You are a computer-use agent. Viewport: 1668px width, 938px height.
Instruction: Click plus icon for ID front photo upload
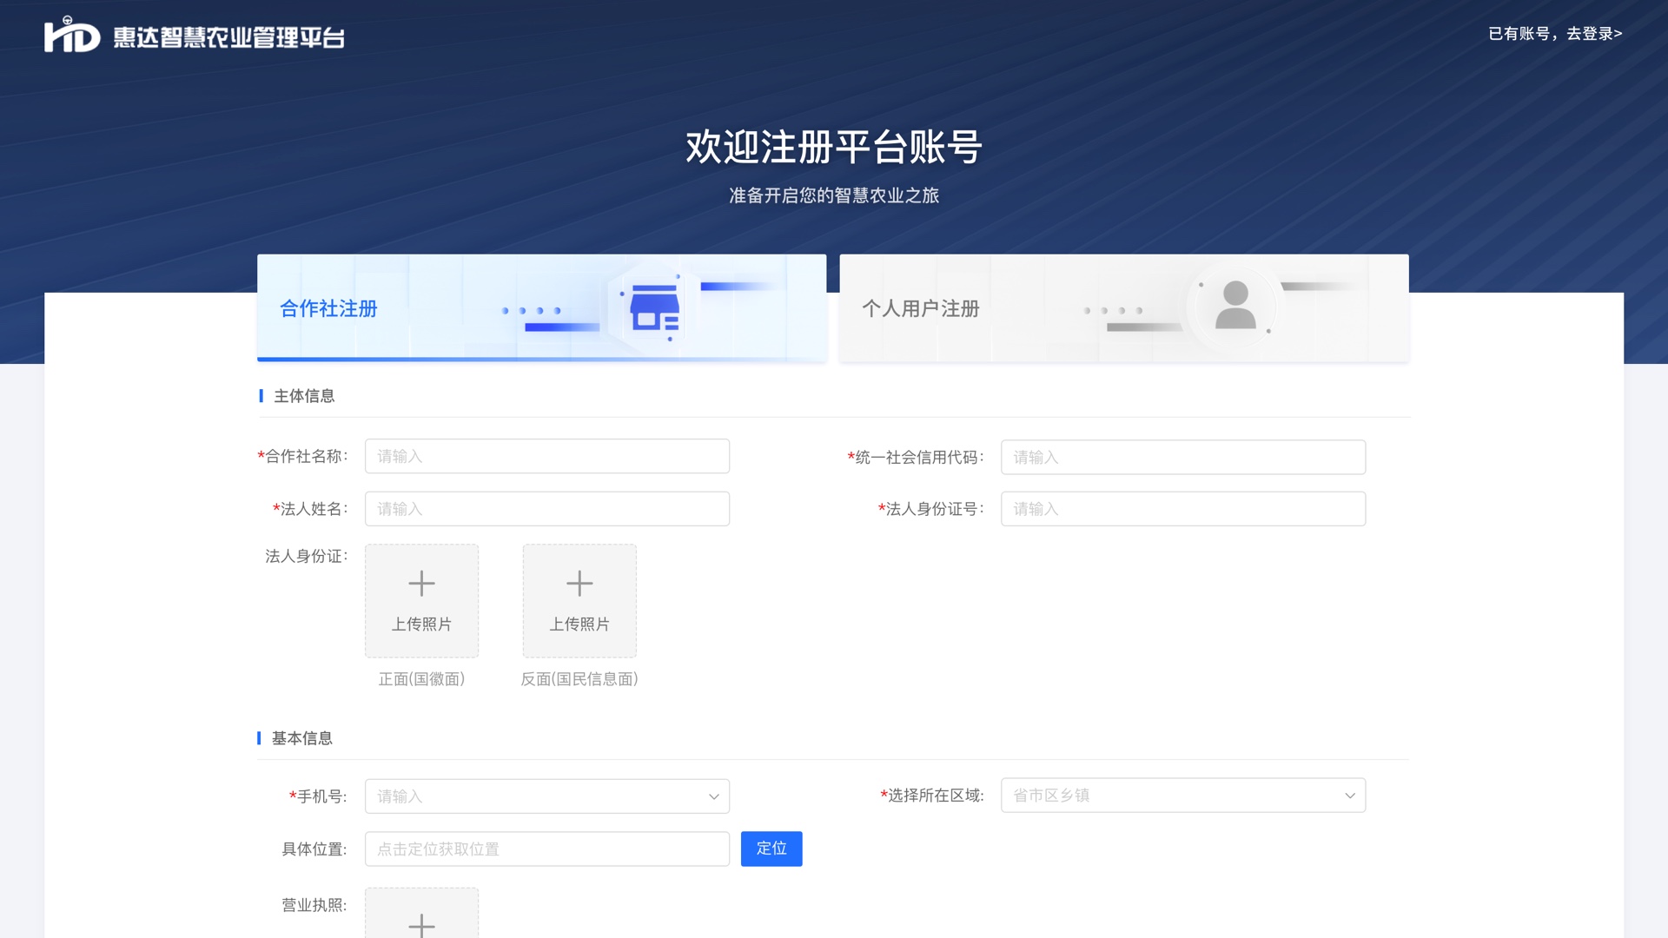[x=421, y=583]
